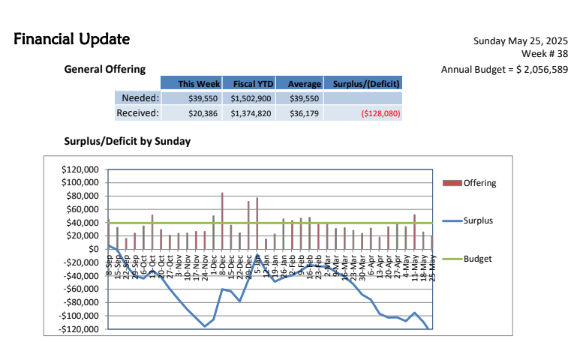586x342 pixels.
Task: Click the red Offering legend marker
Action: coord(452,182)
